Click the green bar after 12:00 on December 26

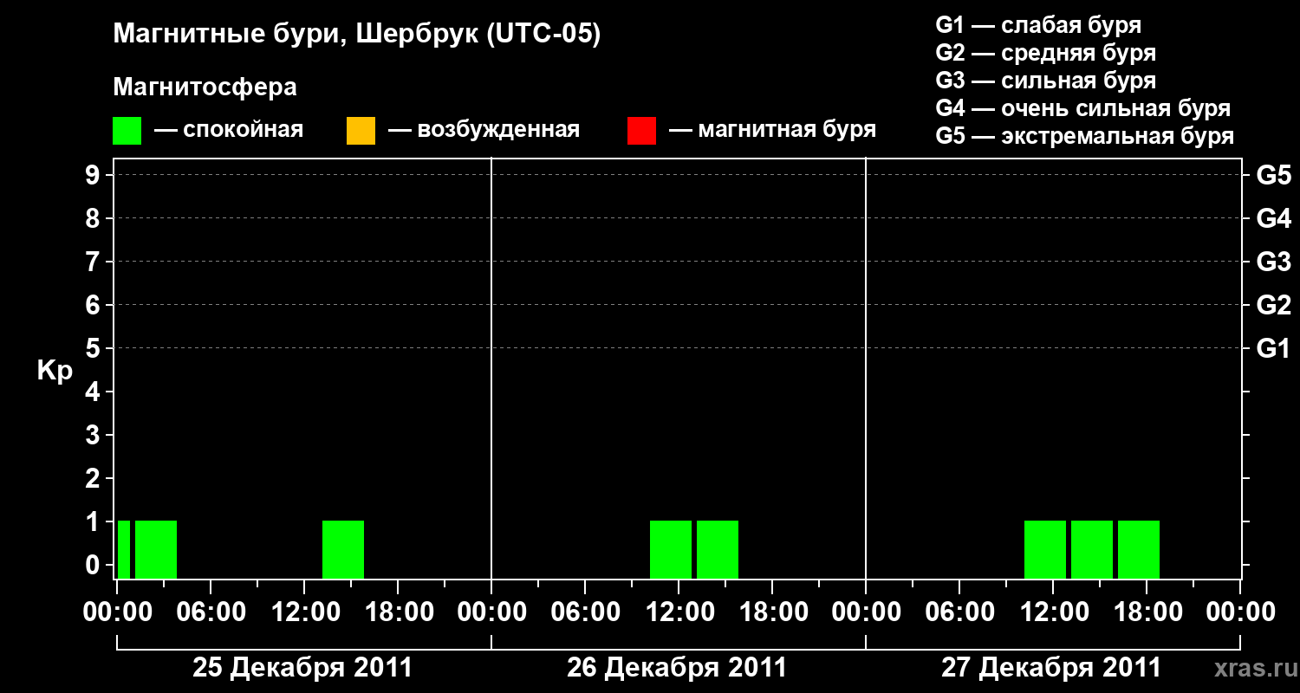point(718,549)
